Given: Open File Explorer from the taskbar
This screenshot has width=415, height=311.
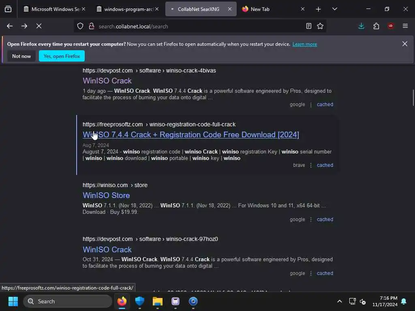Looking at the screenshot, I should click(x=158, y=301).
